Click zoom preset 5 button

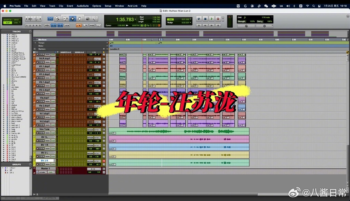tap(40, 25)
